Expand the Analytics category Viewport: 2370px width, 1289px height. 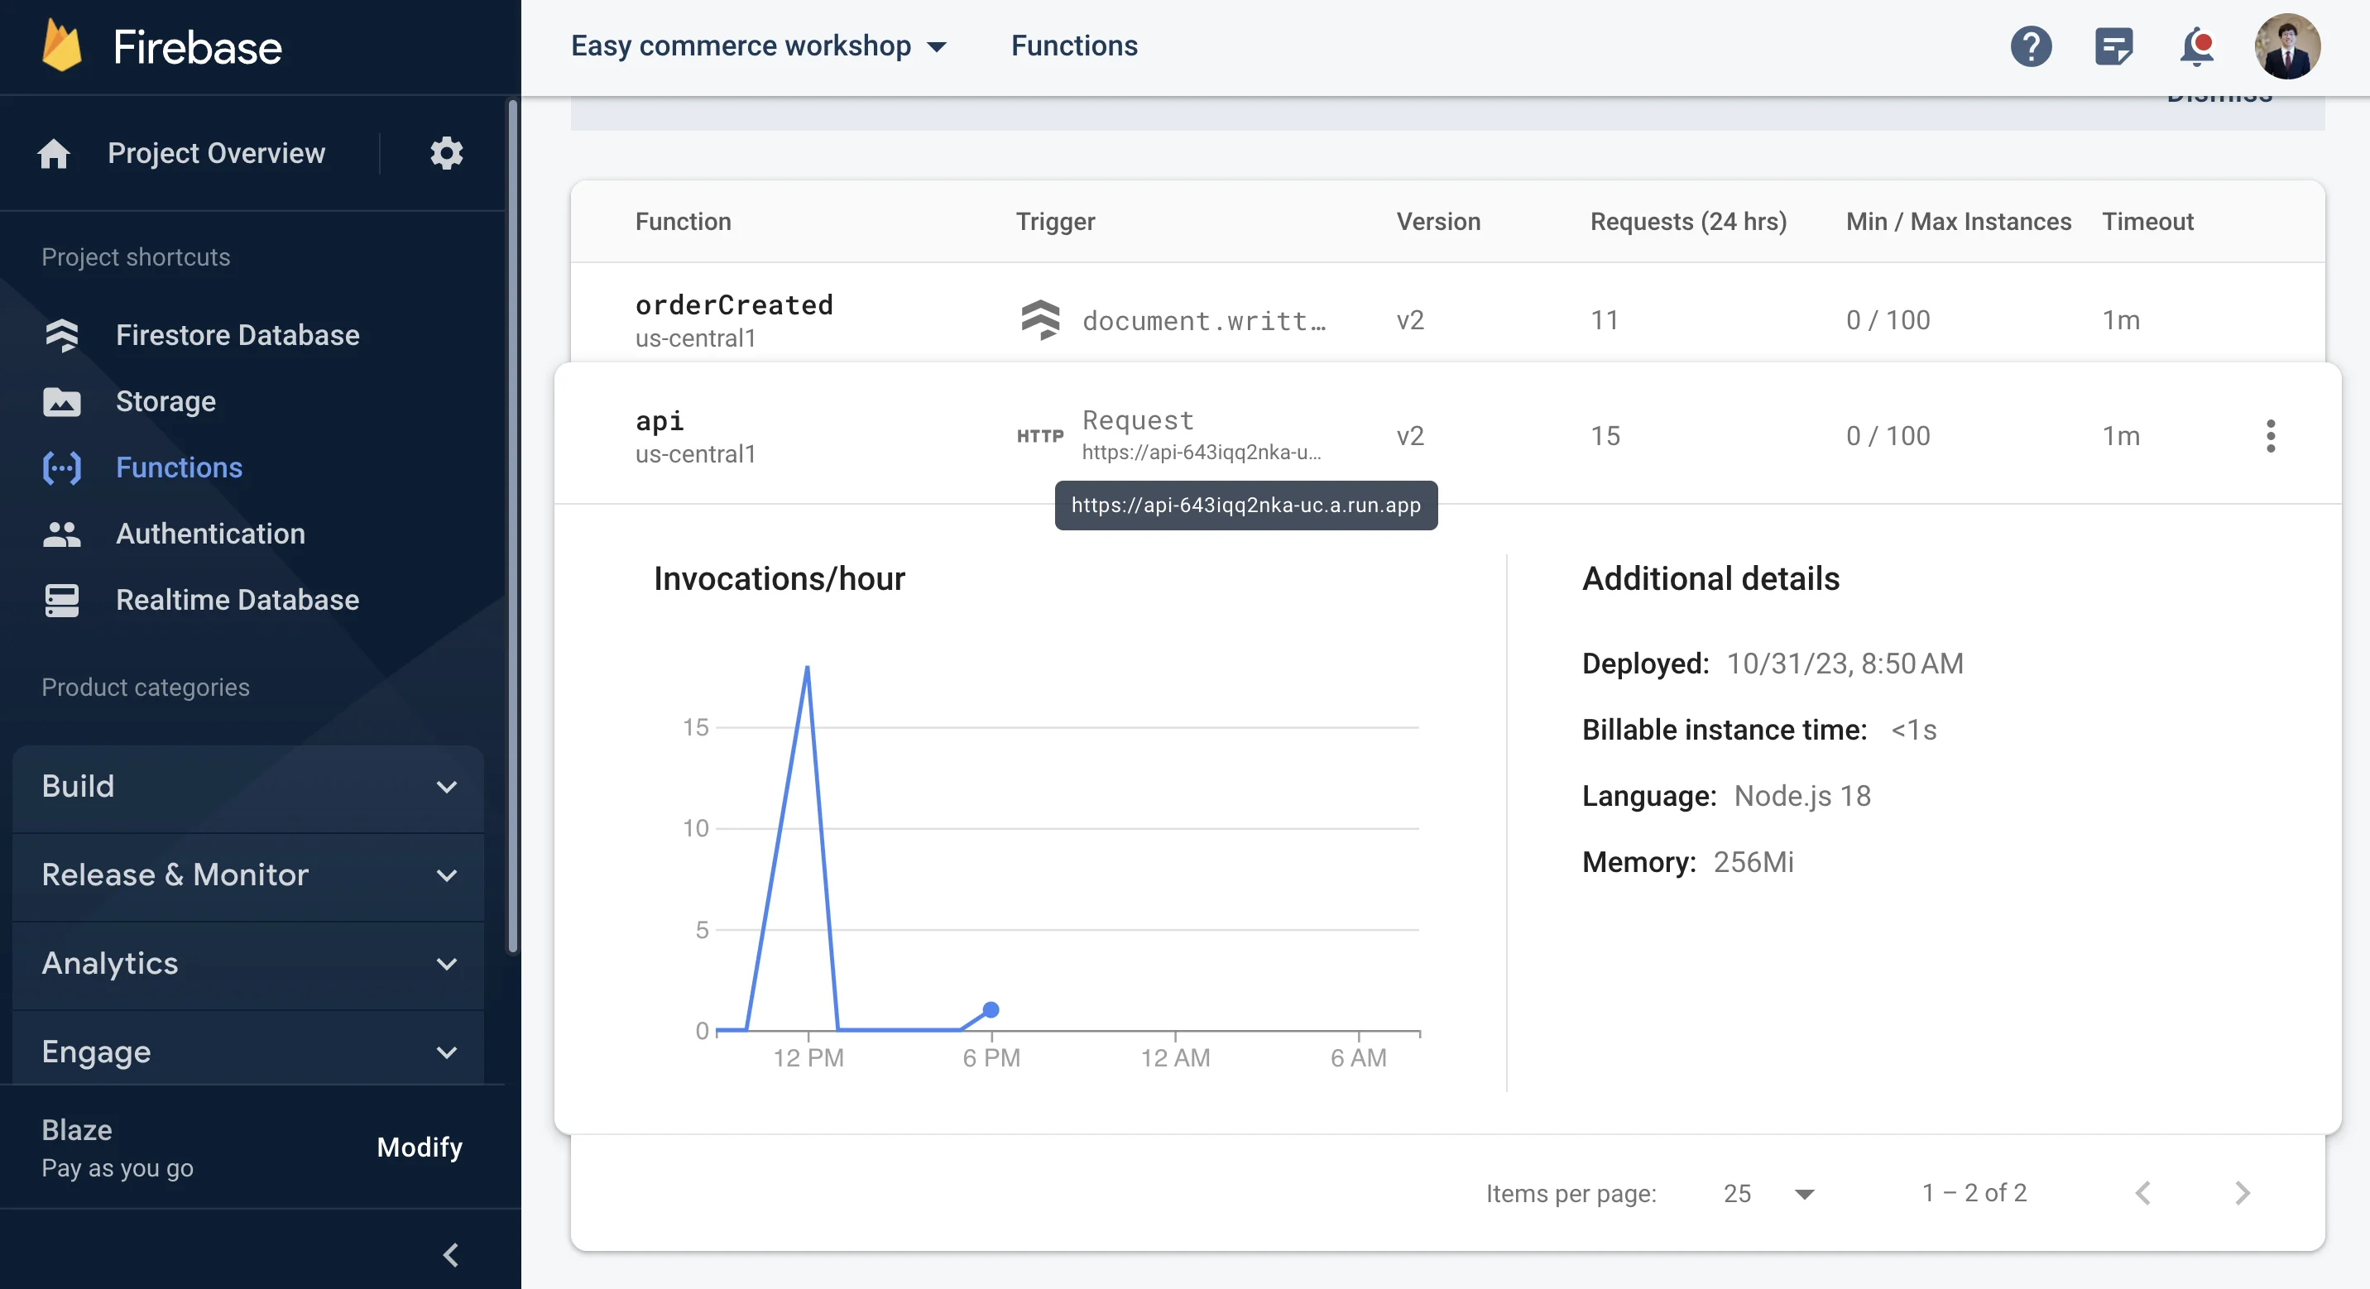point(248,963)
